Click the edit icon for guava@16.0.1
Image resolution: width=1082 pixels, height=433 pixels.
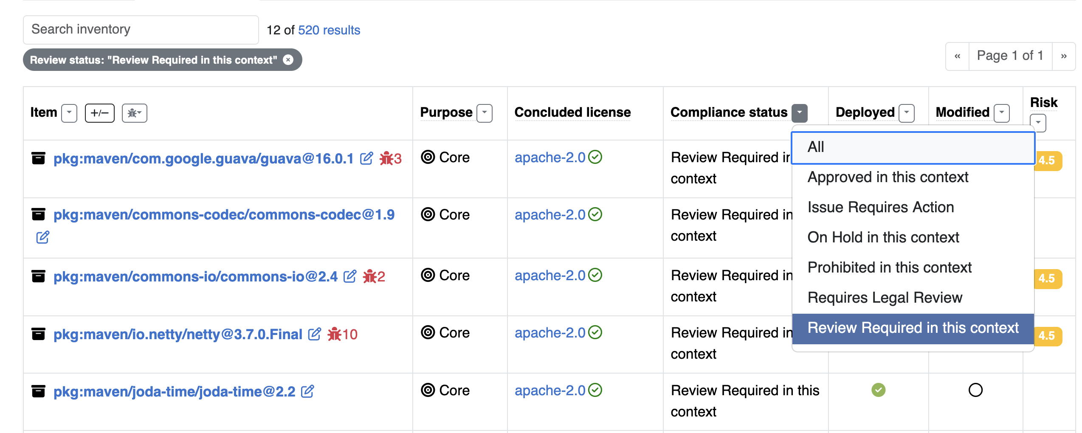(x=366, y=158)
